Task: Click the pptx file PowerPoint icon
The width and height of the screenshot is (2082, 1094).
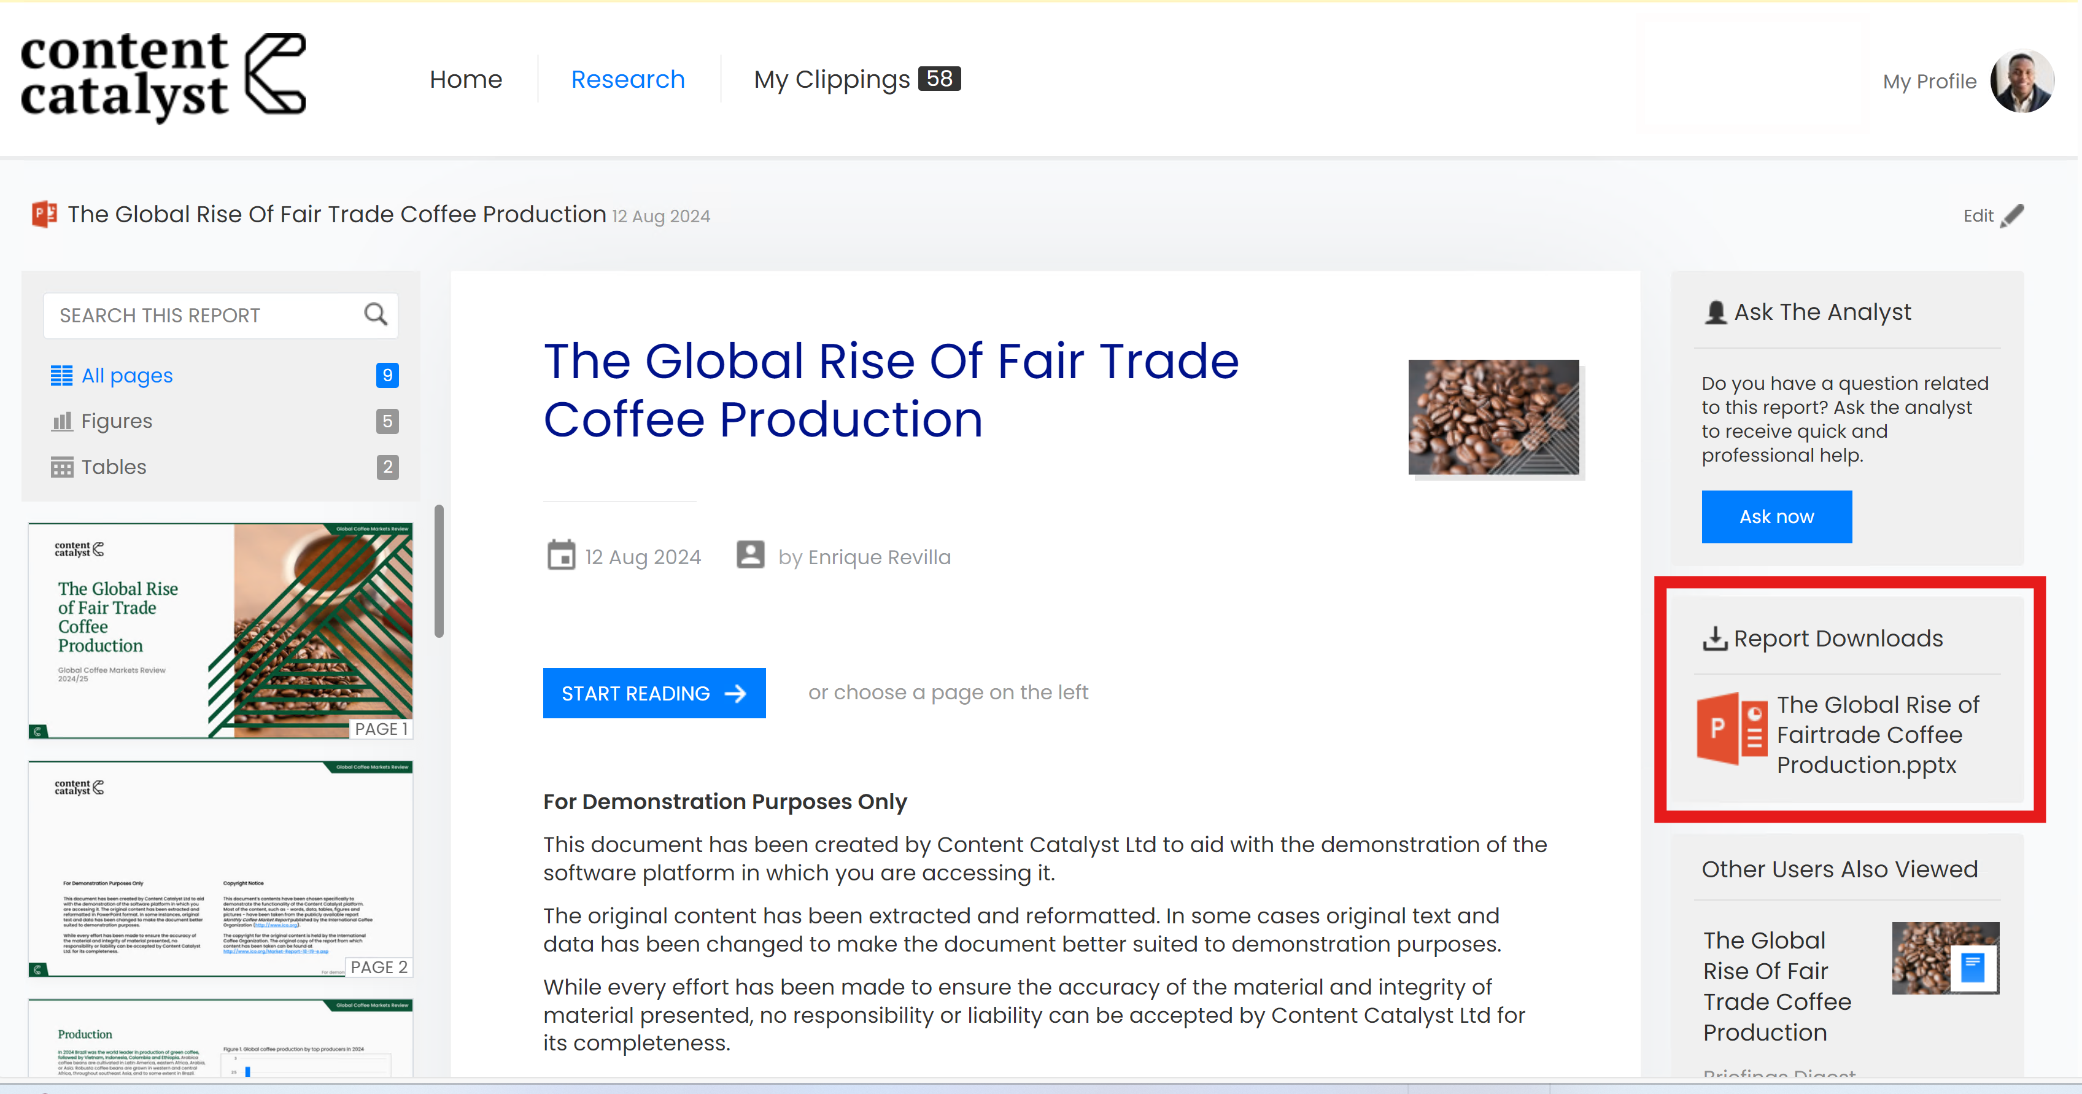Action: pyautogui.click(x=1732, y=730)
